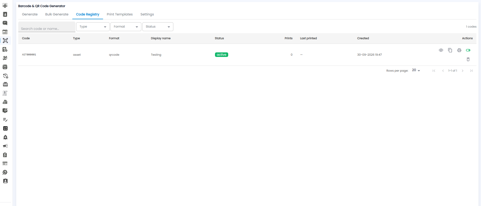This screenshot has width=481, height=206.
Task: Delete the AST000001 code with trash icon
Action: (x=468, y=59)
